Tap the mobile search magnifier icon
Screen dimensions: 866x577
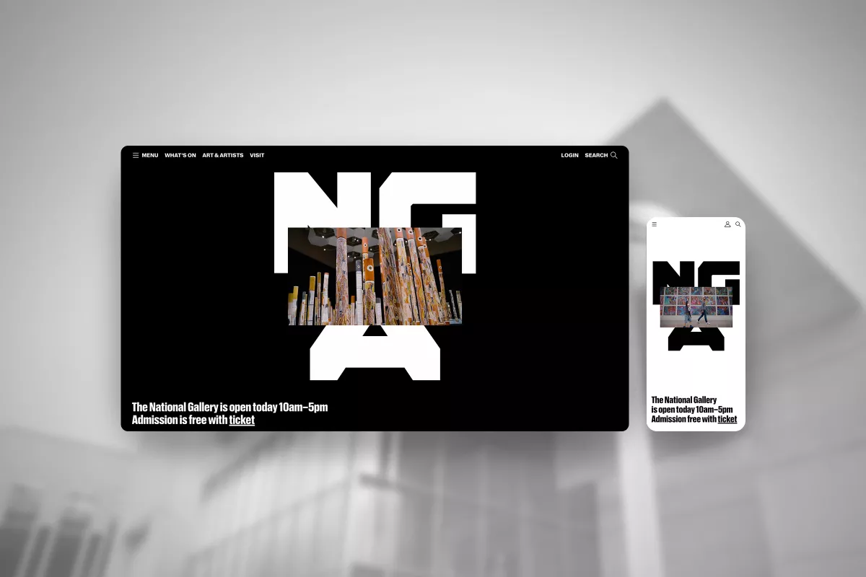(738, 224)
